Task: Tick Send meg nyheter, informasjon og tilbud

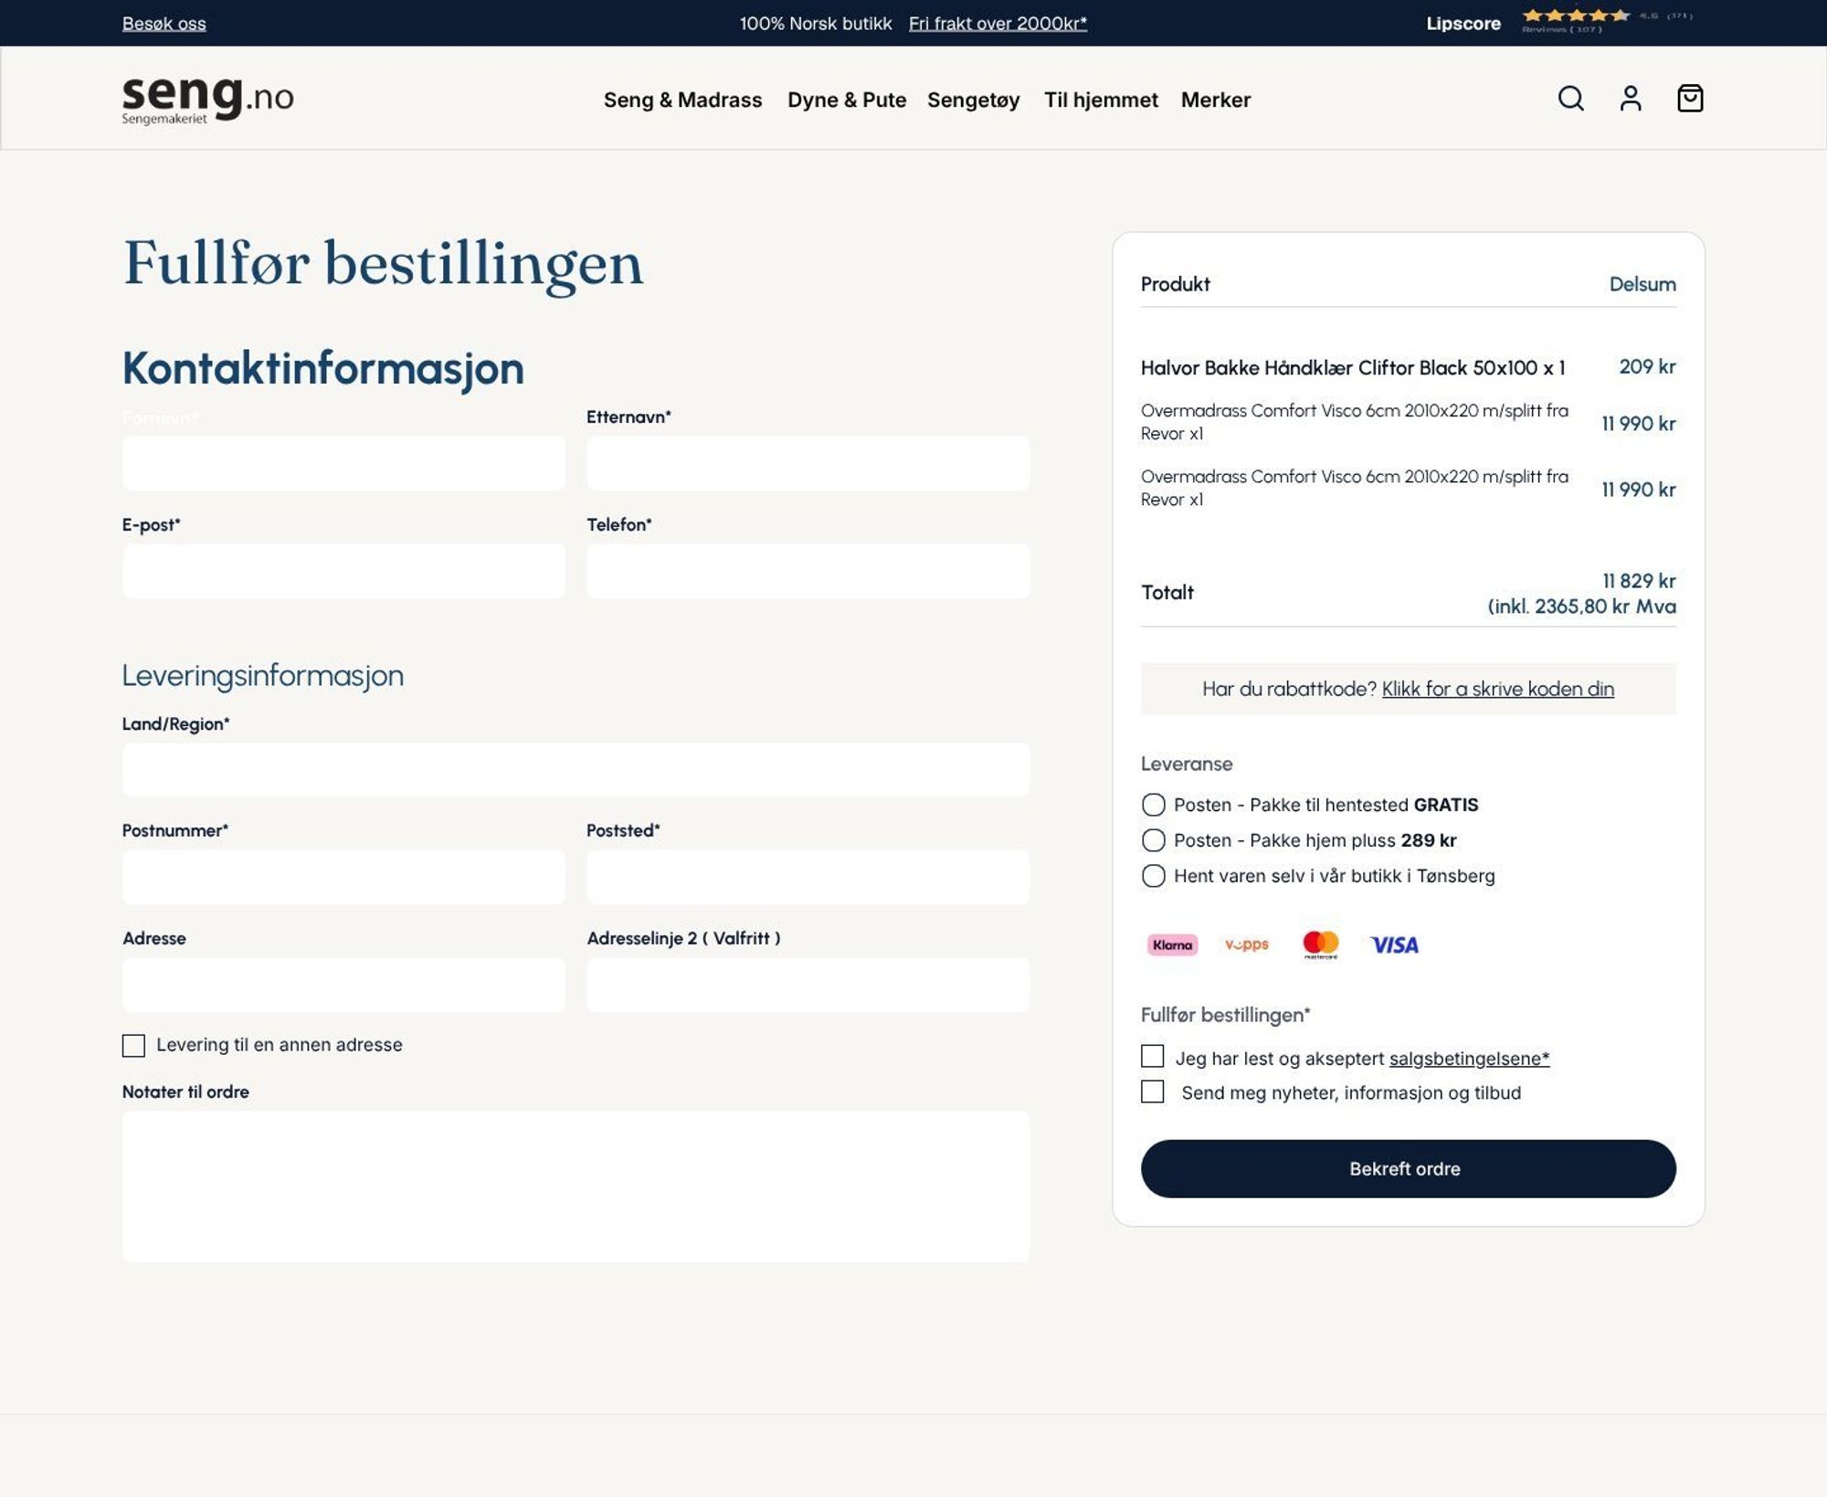Action: point(1153,1091)
